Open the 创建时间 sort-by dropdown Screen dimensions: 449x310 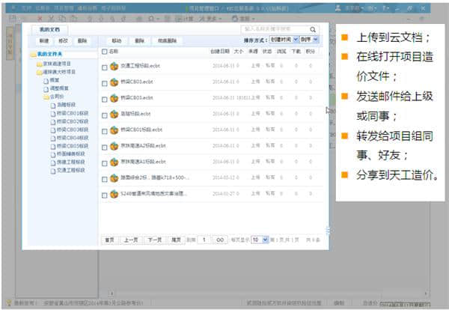284,40
